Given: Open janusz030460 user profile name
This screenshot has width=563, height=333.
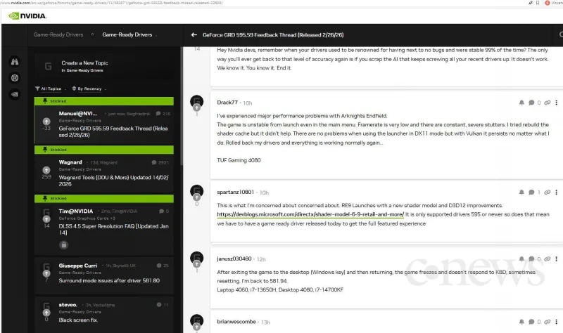Looking at the screenshot, I should [234, 259].
